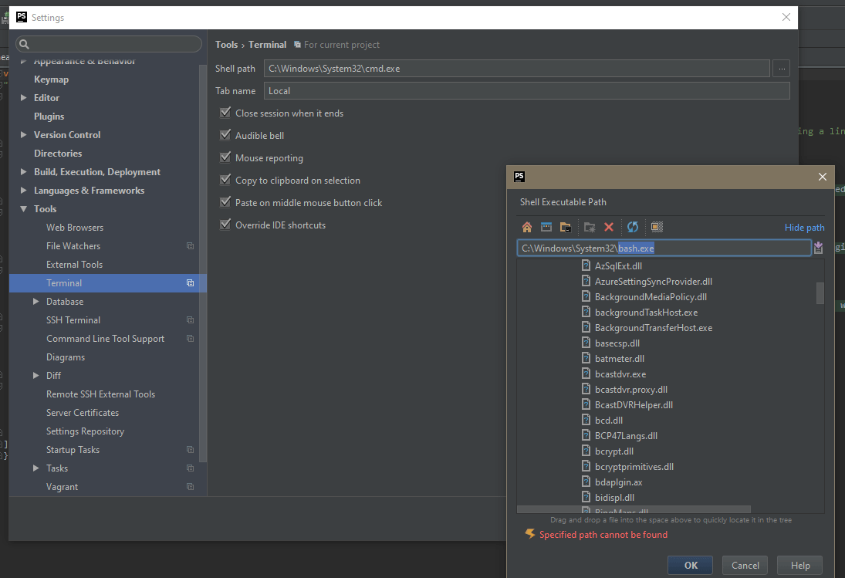Image resolution: width=845 pixels, height=578 pixels.
Task: Click the bcrypt.dll file icon
Action: click(x=586, y=451)
